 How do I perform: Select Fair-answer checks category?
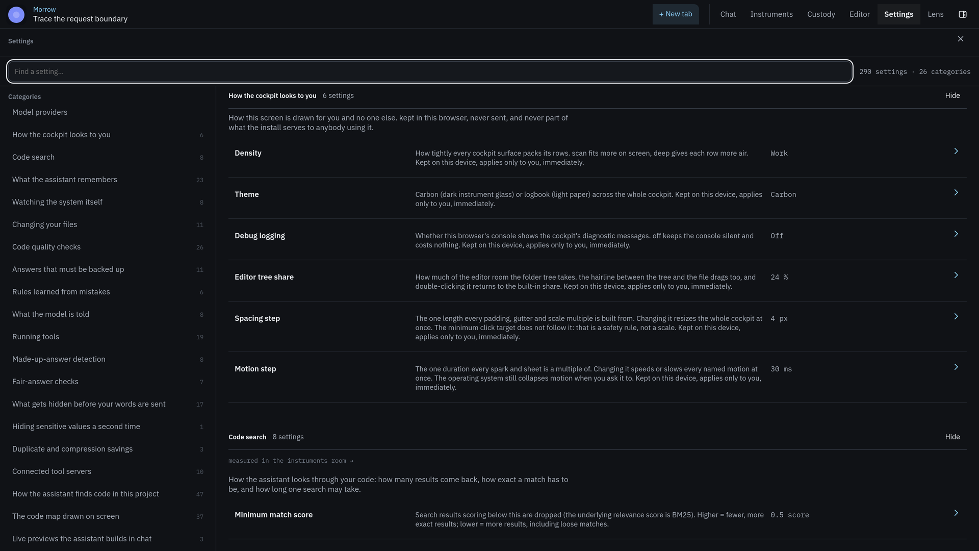tap(108, 382)
